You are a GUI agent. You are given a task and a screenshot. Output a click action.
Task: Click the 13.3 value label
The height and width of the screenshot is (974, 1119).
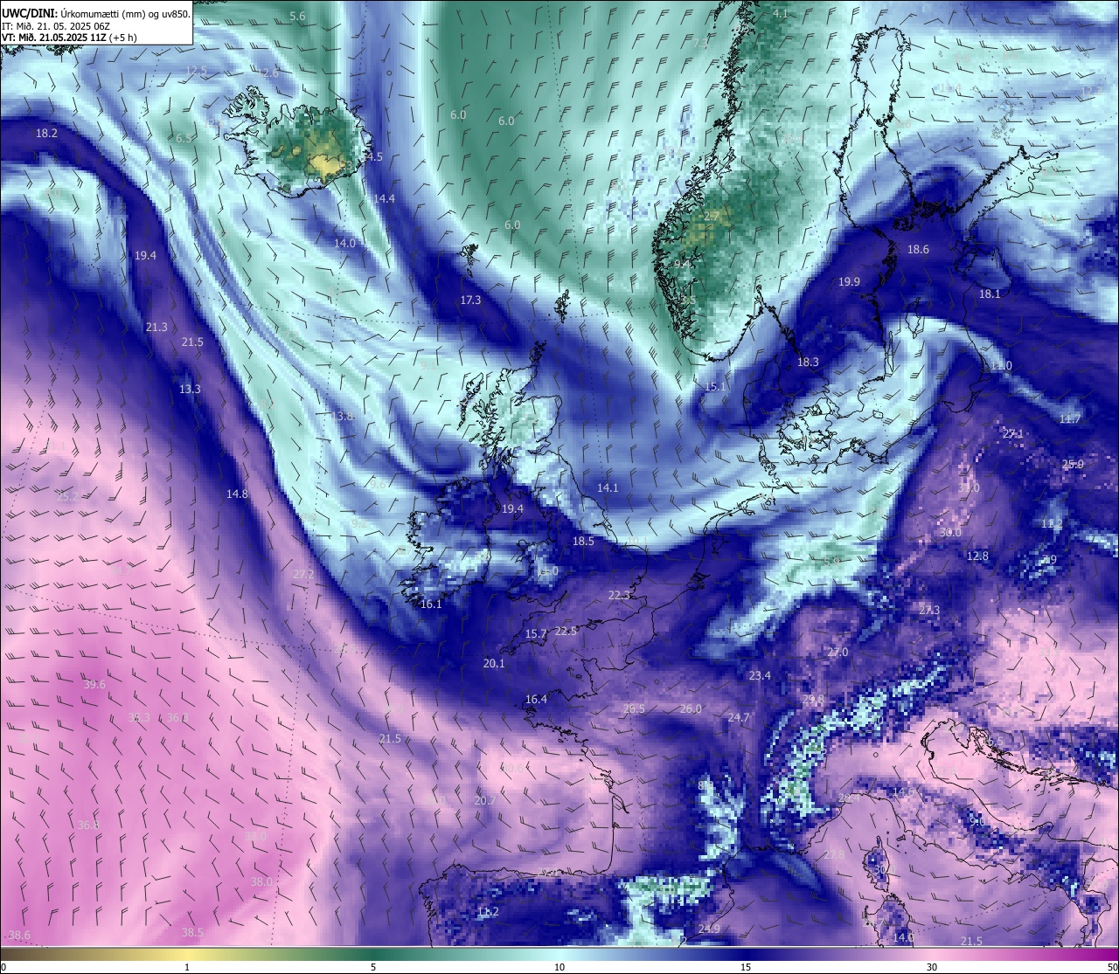[190, 390]
